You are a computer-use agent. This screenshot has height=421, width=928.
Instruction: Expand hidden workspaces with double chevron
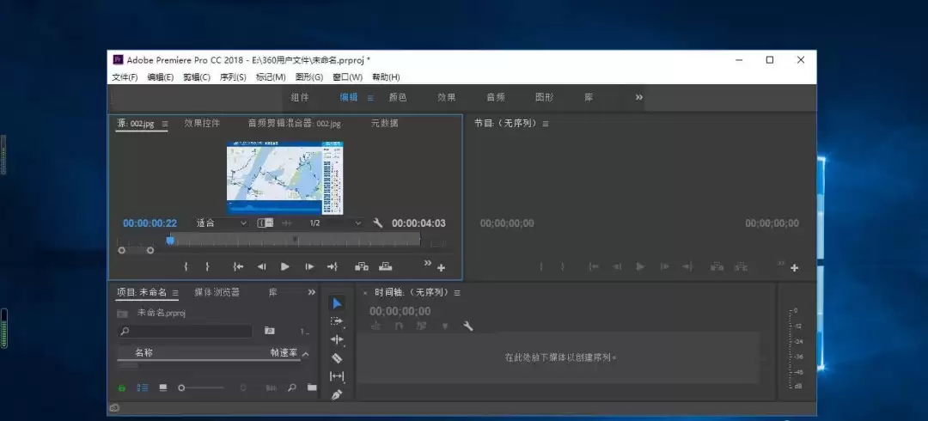click(x=639, y=97)
